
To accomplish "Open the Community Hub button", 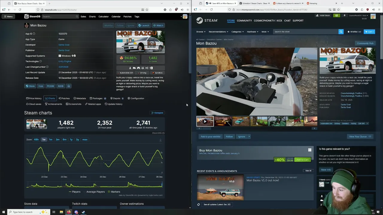I will click(x=365, y=43).
